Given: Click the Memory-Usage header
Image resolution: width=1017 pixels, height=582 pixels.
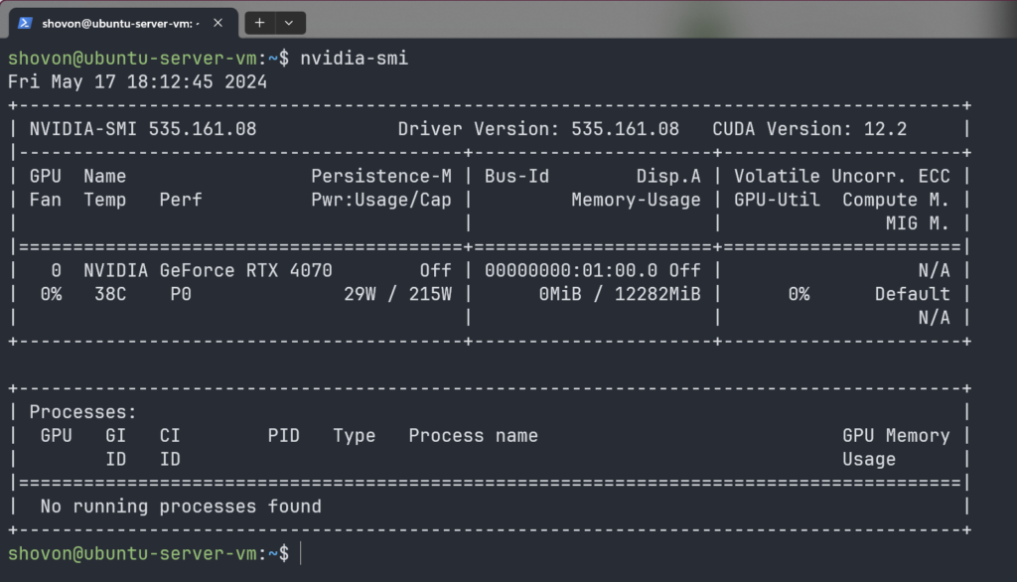Looking at the screenshot, I should pos(636,200).
